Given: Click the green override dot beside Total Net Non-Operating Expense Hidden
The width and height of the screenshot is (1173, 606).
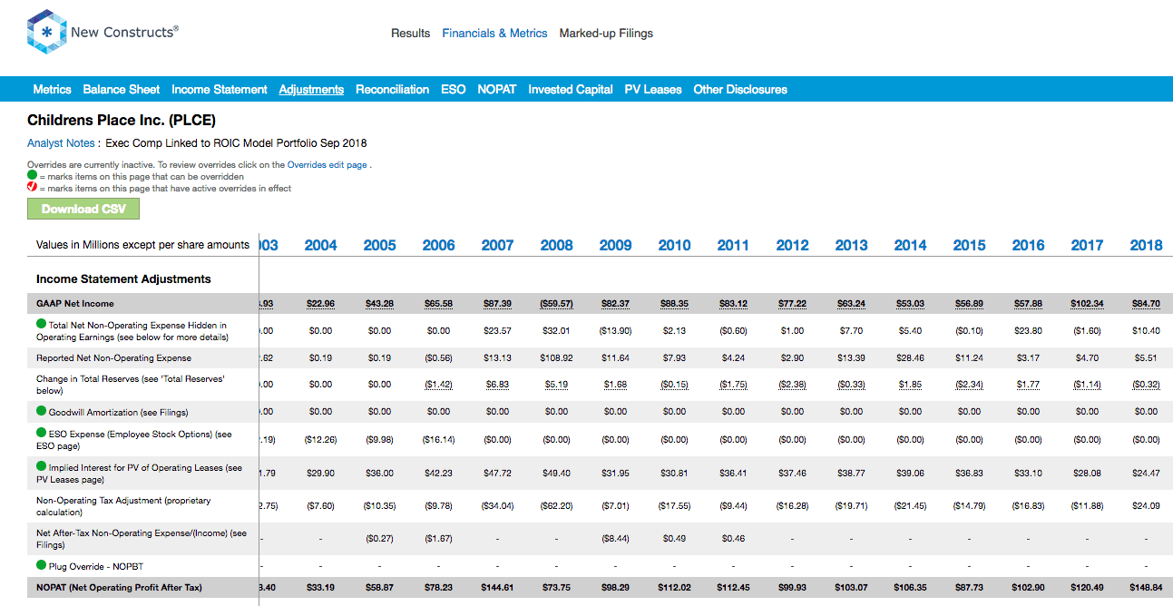Looking at the screenshot, I should point(41,324).
